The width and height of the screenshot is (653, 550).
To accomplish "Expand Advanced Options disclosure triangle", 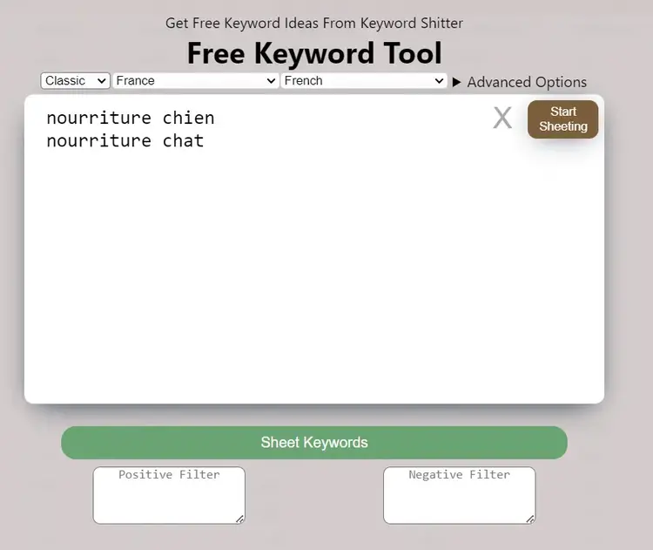I will [457, 82].
